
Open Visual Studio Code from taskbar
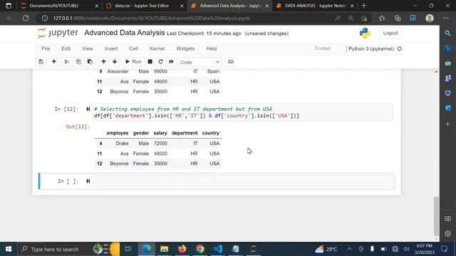[217, 249]
